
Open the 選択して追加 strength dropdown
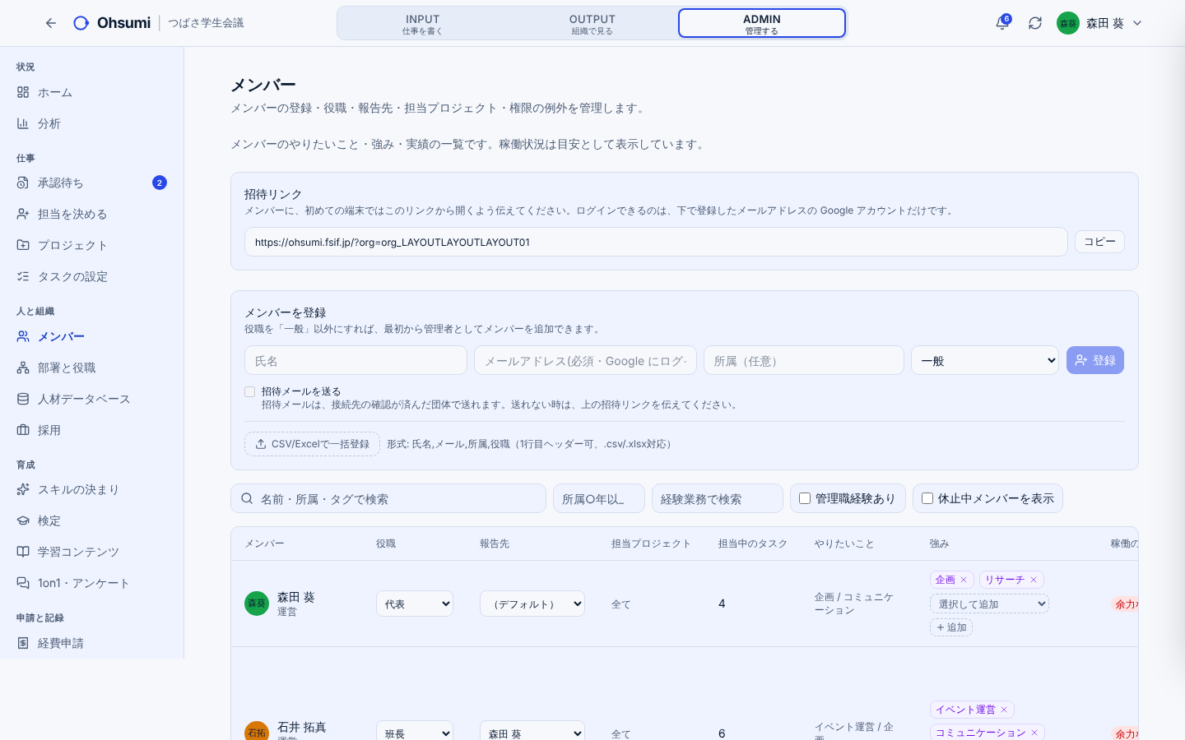[x=989, y=604]
